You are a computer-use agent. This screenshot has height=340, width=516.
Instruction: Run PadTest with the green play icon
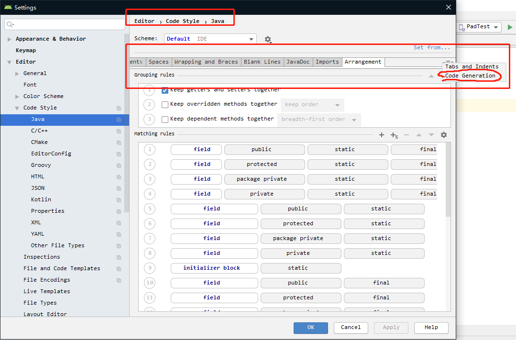[510, 27]
